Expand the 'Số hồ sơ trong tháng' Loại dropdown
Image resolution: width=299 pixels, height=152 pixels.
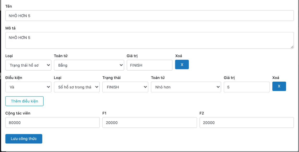click(x=77, y=87)
